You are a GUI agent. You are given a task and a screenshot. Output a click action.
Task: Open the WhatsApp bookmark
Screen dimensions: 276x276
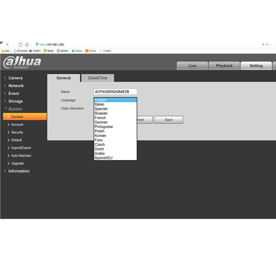77,51
